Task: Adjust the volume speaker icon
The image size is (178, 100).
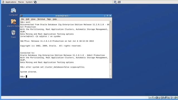Action: (x=119, y=2)
